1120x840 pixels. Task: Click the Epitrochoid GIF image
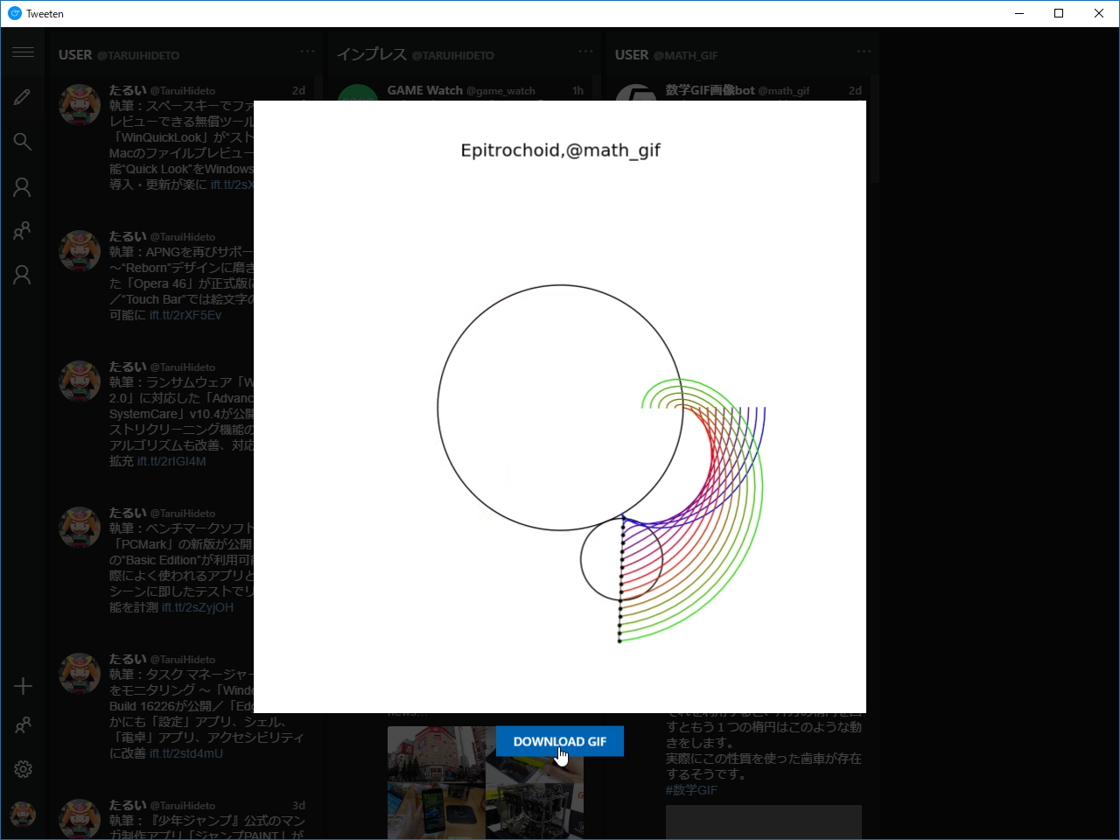[x=560, y=407]
